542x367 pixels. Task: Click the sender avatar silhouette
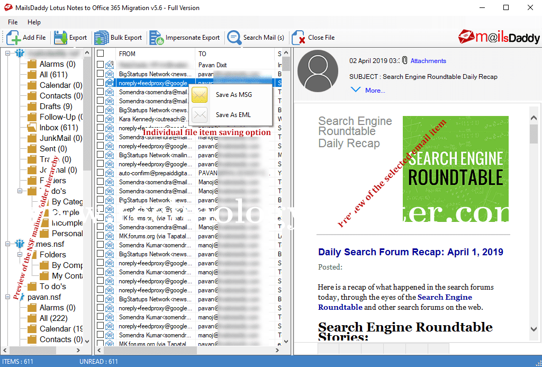318,71
